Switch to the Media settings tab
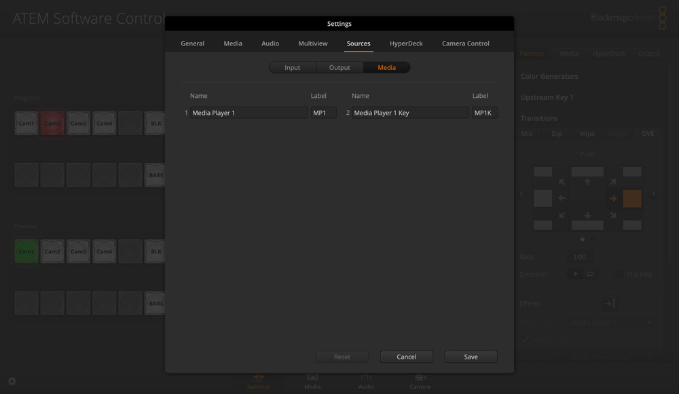Image resolution: width=679 pixels, height=394 pixels. click(x=232, y=43)
